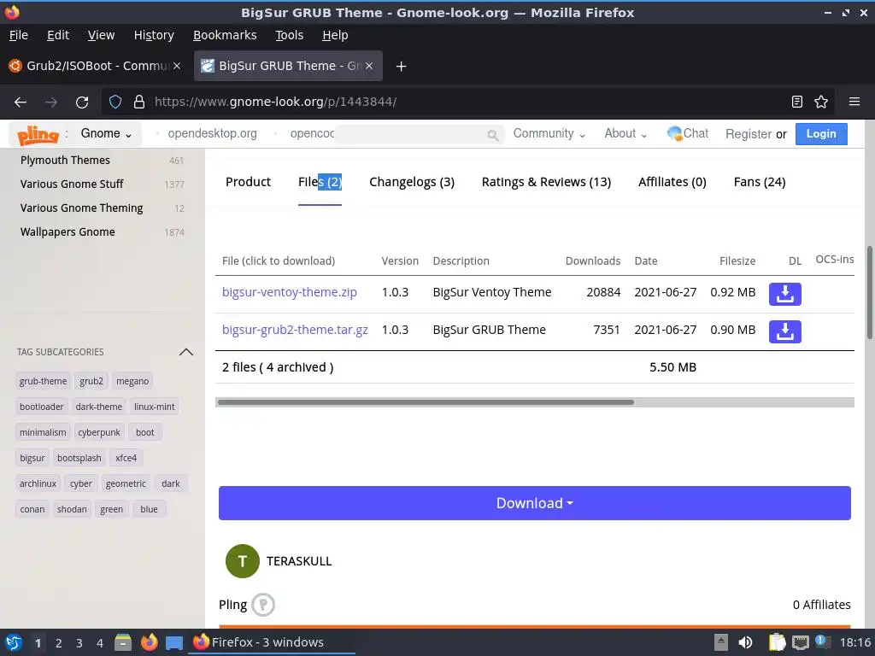This screenshot has width=875, height=656.
Task: Open the File menu
Action: (19, 35)
